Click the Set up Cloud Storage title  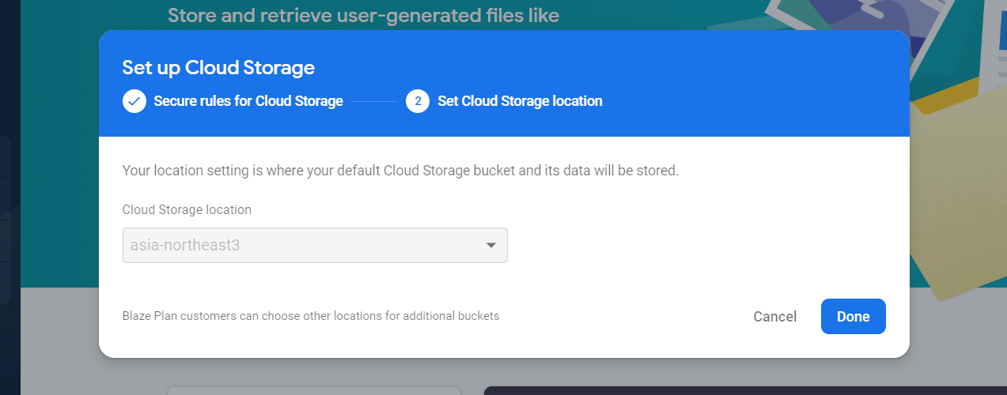[218, 68]
